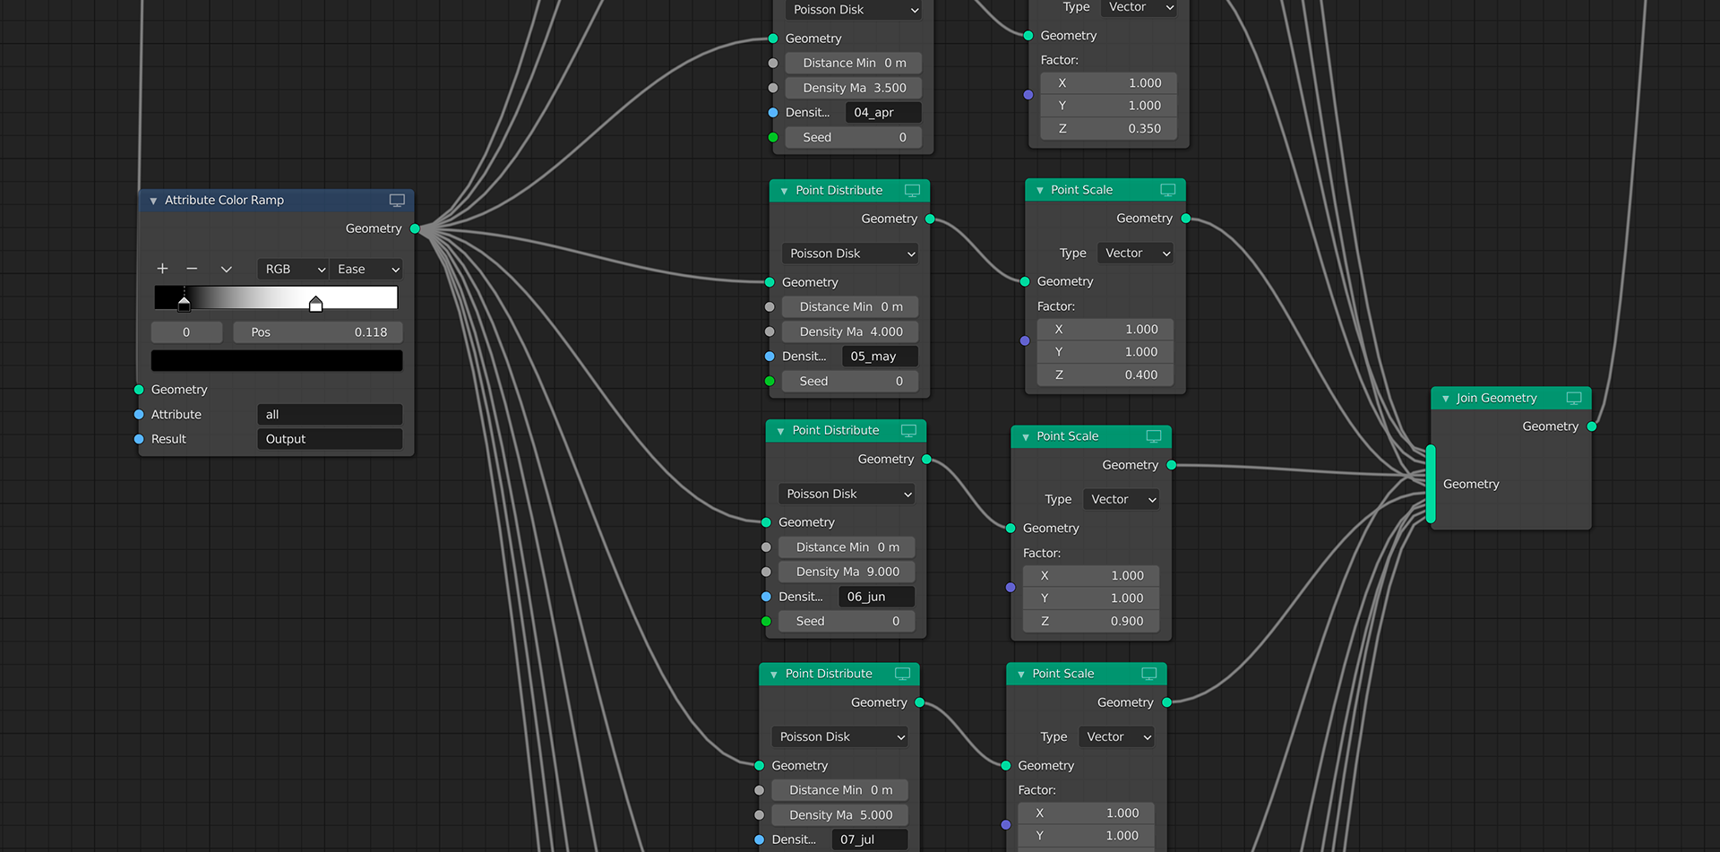Open the color ramp tools chevron menu

pos(226,269)
